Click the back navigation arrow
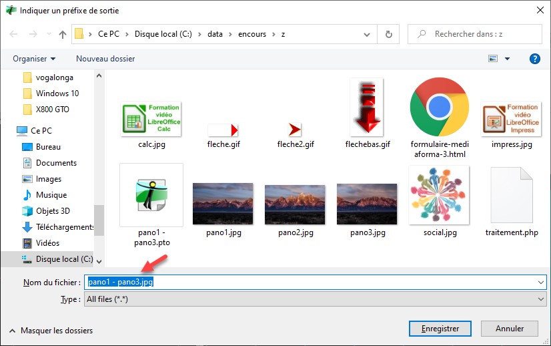 pyautogui.click(x=15, y=34)
